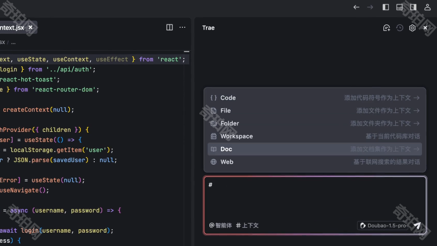
Task: Click the @智能体 agent button
Action: coord(220,225)
